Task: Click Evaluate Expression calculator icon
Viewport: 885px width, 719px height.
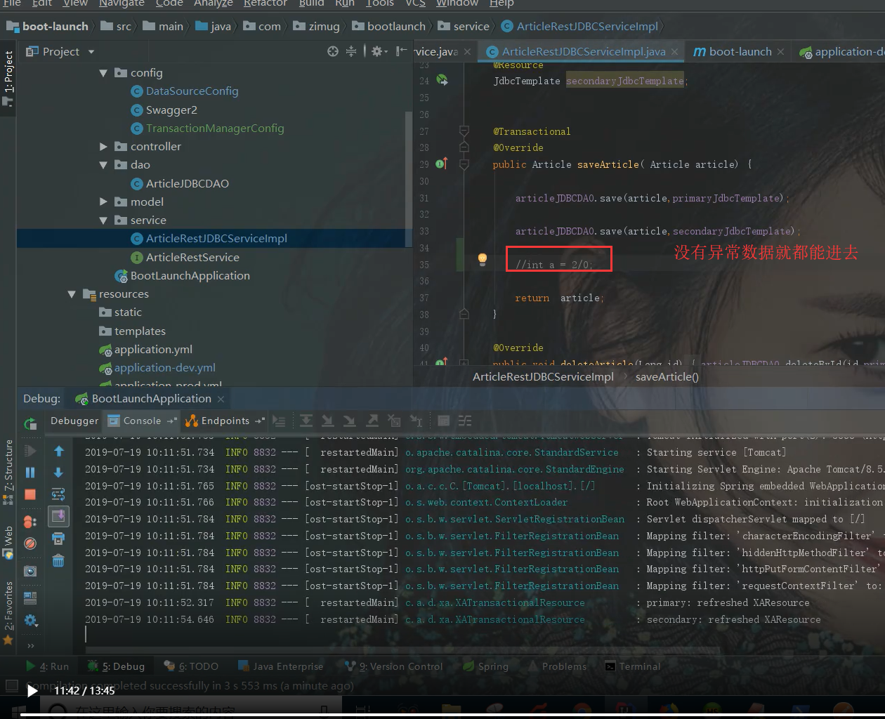Action: click(x=443, y=421)
